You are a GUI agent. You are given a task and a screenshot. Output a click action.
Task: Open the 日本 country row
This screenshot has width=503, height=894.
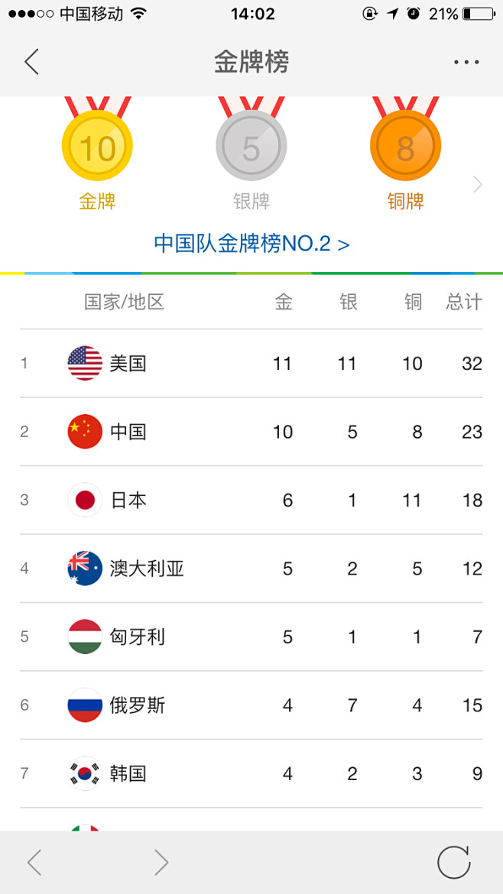(x=251, y=500)
